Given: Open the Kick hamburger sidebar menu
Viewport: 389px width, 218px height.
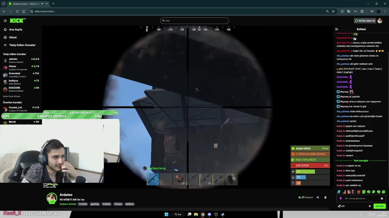Looking at the screenshot, I should (5, 21).
